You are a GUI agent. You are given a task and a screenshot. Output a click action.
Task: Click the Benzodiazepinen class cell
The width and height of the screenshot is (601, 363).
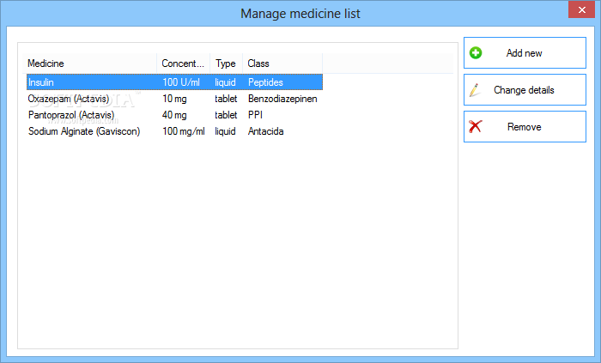point(282,99)
